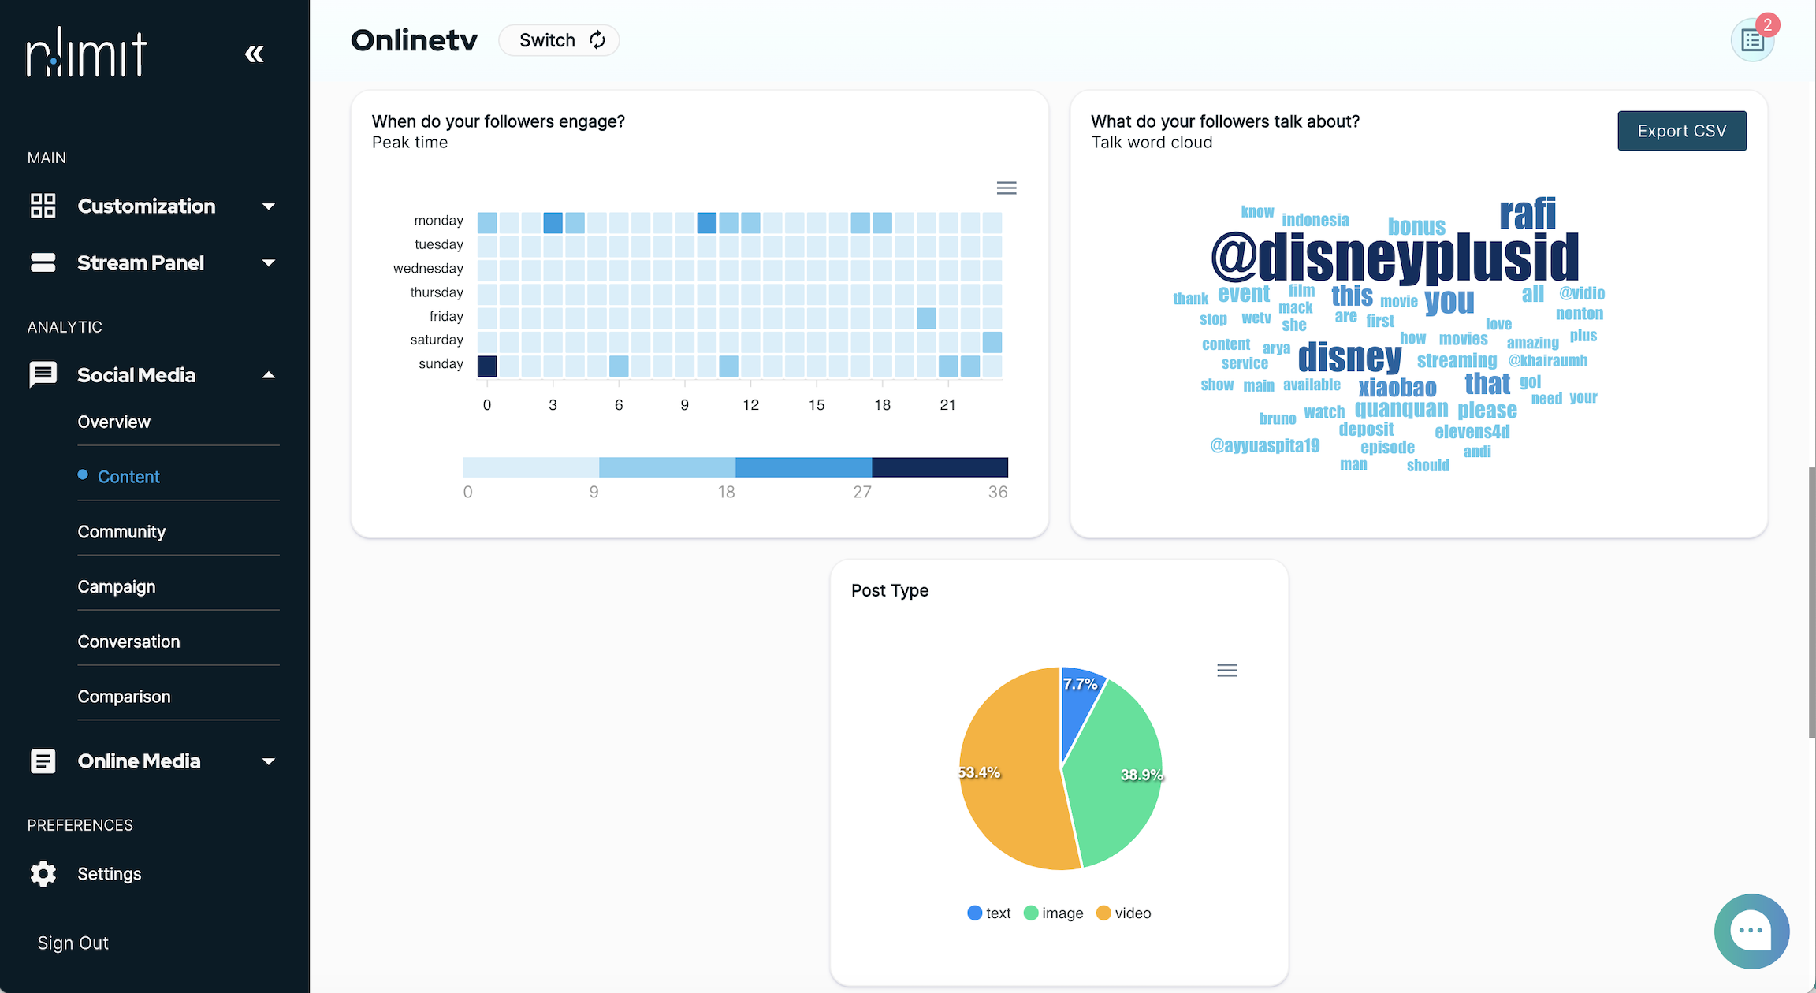The image size is (1816, 993).
Task: Click the word 'xiaobao' in word cloud
Action: point(1397,388)
